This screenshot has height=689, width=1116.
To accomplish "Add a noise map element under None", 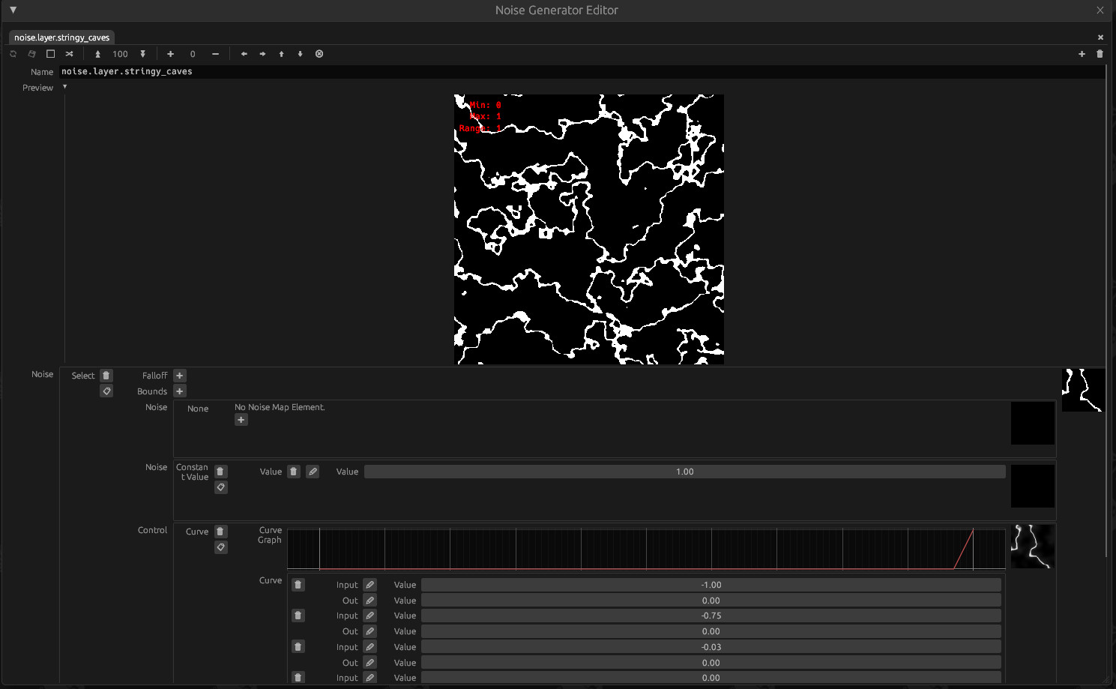I will (x=241, y=420).
